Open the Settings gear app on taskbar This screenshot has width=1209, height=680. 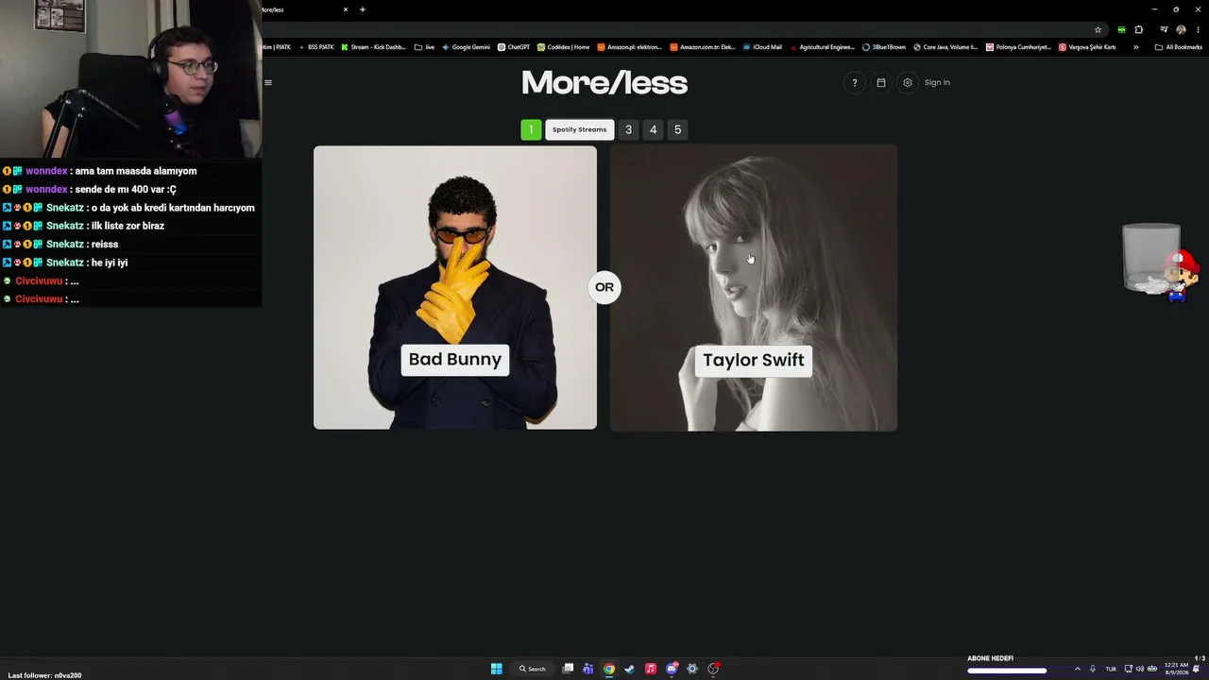click(x=692, y=669)
